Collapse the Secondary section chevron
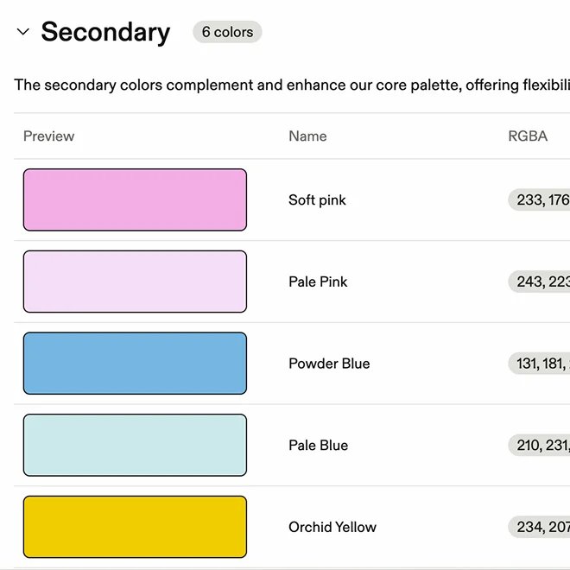This screenshot has height=570, width=570. 23,32
